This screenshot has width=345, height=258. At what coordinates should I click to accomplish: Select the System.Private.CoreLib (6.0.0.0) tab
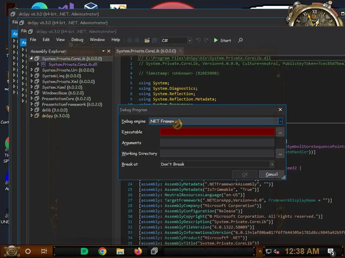pyautogui.click(x=146, y=51)
